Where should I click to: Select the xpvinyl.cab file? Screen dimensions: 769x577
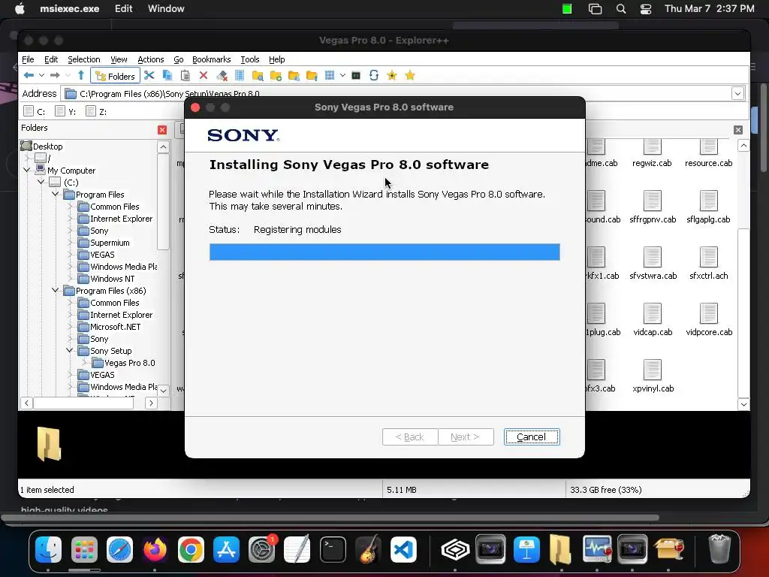653,376
